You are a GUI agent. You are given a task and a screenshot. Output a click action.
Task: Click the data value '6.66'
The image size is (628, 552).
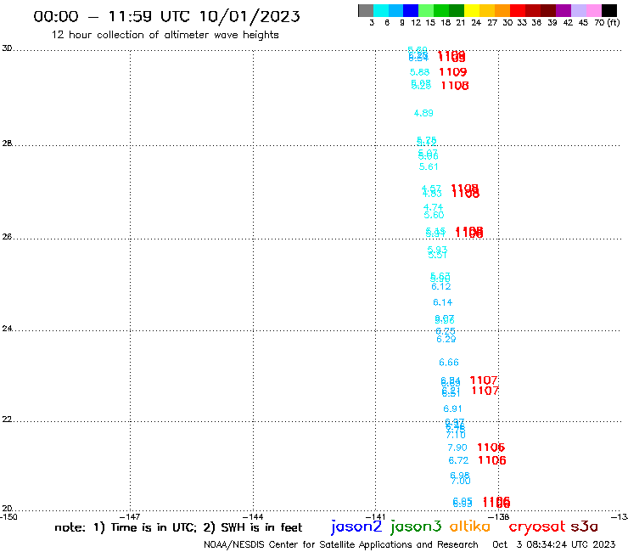coord(449,363)
